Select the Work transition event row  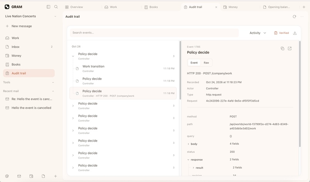coord(123,68)
